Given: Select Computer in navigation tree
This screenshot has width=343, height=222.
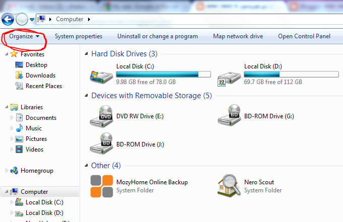Looking at the screenshot, I should 34,192.
